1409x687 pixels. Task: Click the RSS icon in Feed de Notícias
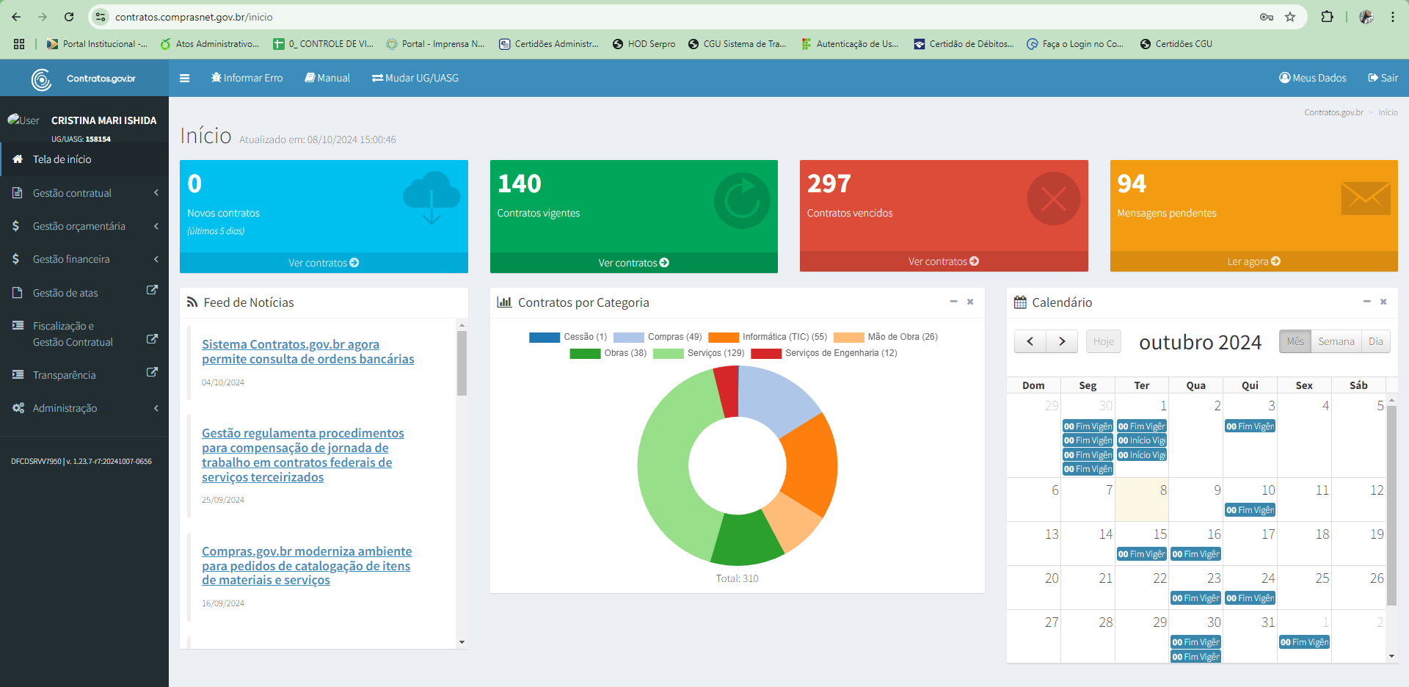[192, 302]
